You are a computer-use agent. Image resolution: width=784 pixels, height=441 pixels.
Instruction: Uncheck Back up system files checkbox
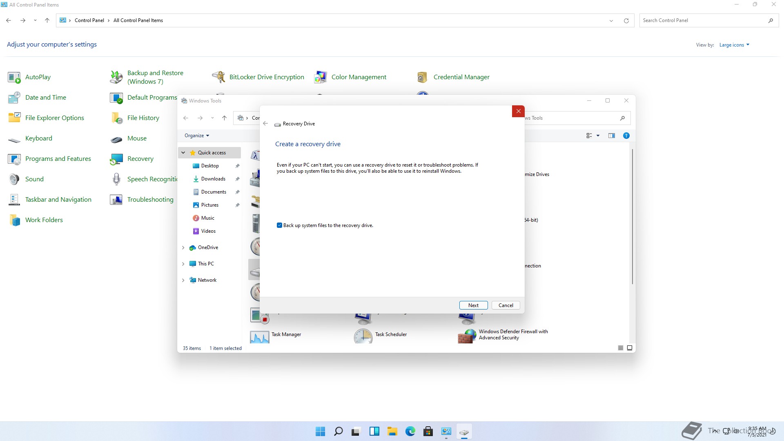pos(279,225)
